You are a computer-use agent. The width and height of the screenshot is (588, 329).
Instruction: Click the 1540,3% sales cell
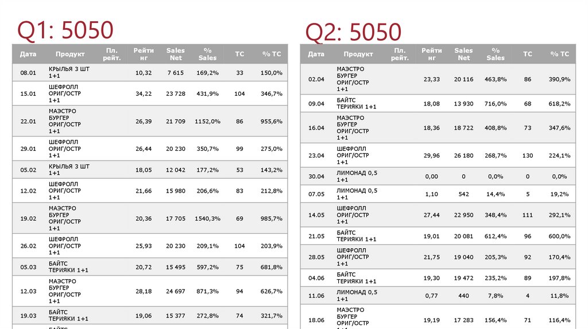pos(207,218)
